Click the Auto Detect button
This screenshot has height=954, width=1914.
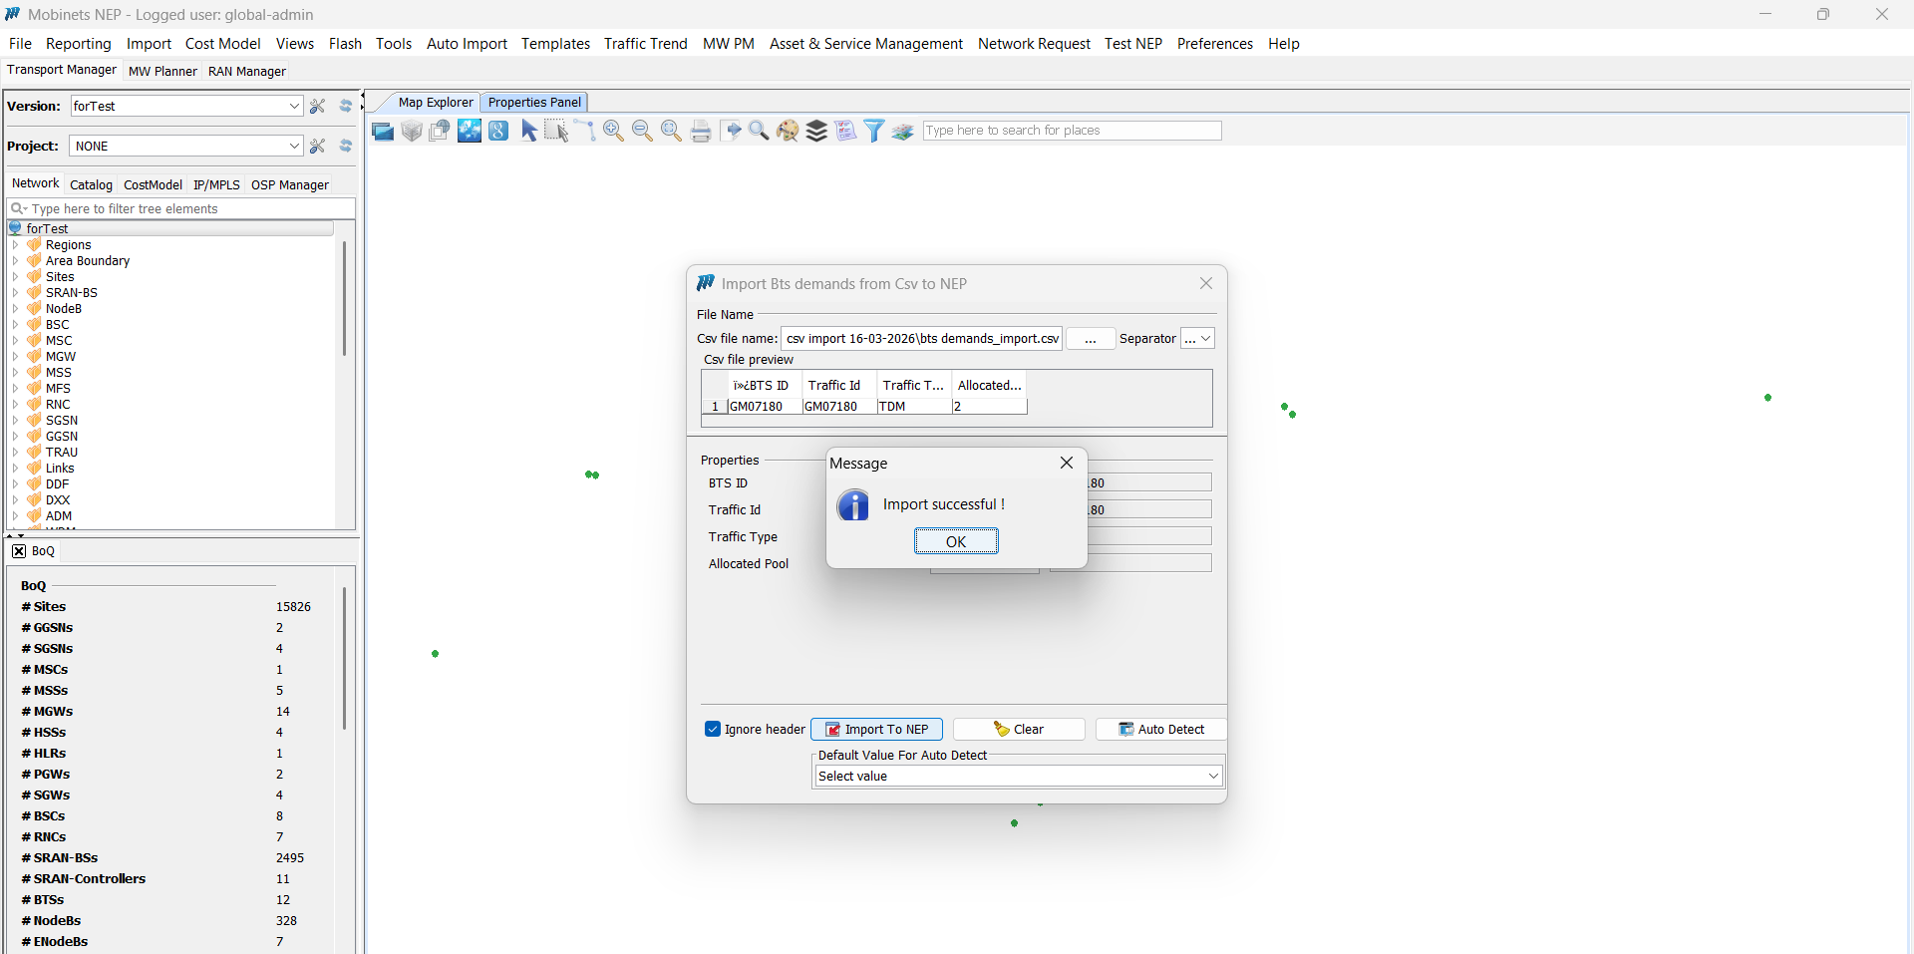(1160, 730)
